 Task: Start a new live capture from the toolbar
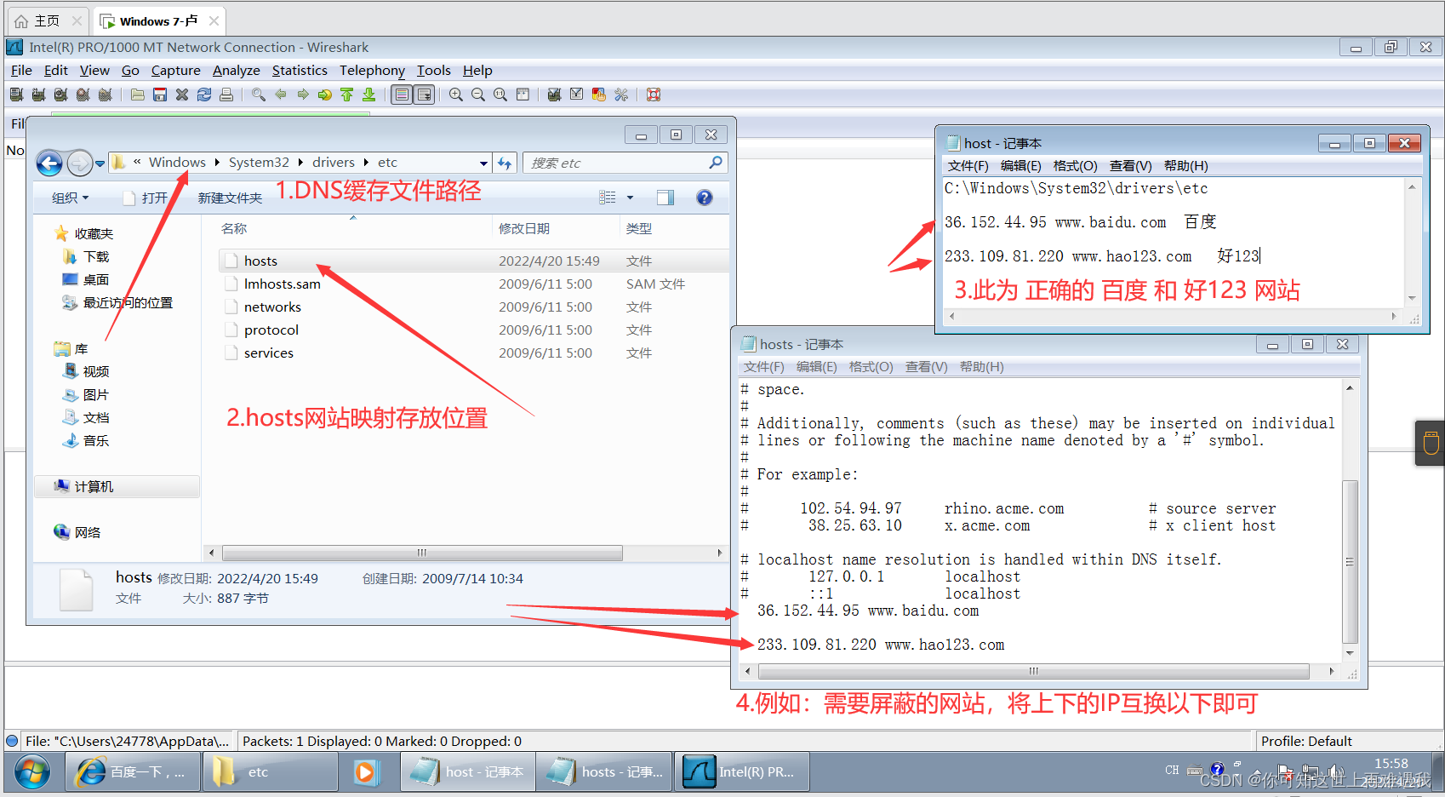[60, 95]
